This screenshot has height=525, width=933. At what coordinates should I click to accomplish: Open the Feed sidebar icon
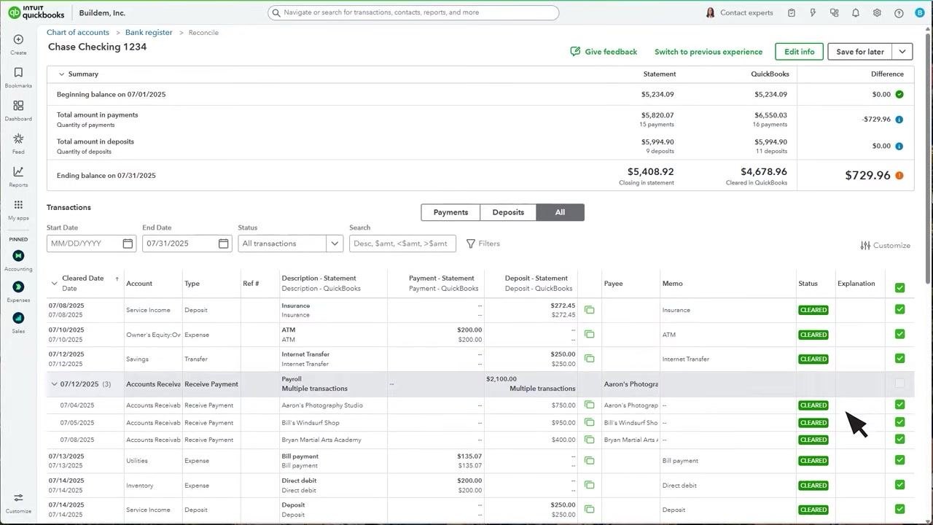coord(18,139)
